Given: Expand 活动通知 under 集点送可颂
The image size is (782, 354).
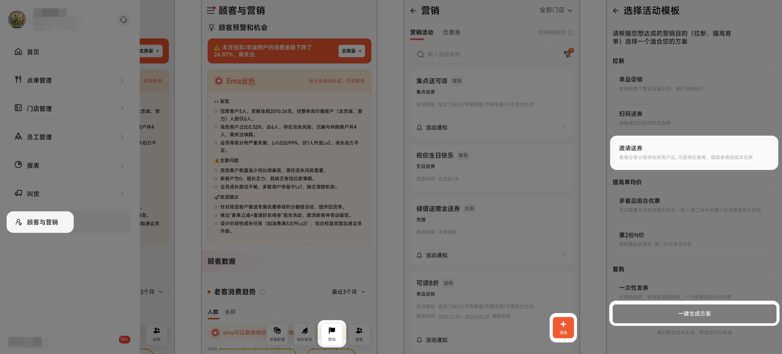Looking at the screenshot, I should pos(491,127).
